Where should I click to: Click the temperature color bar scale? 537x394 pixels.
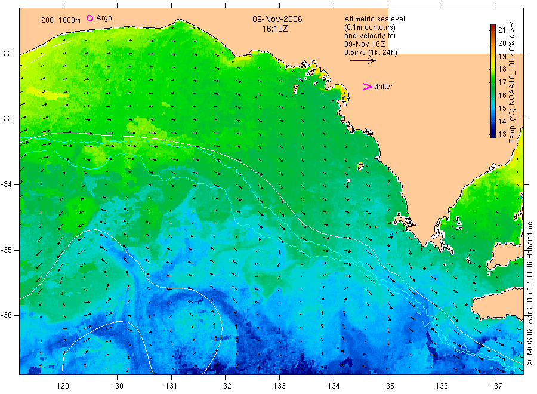click(x=493, y=81)
